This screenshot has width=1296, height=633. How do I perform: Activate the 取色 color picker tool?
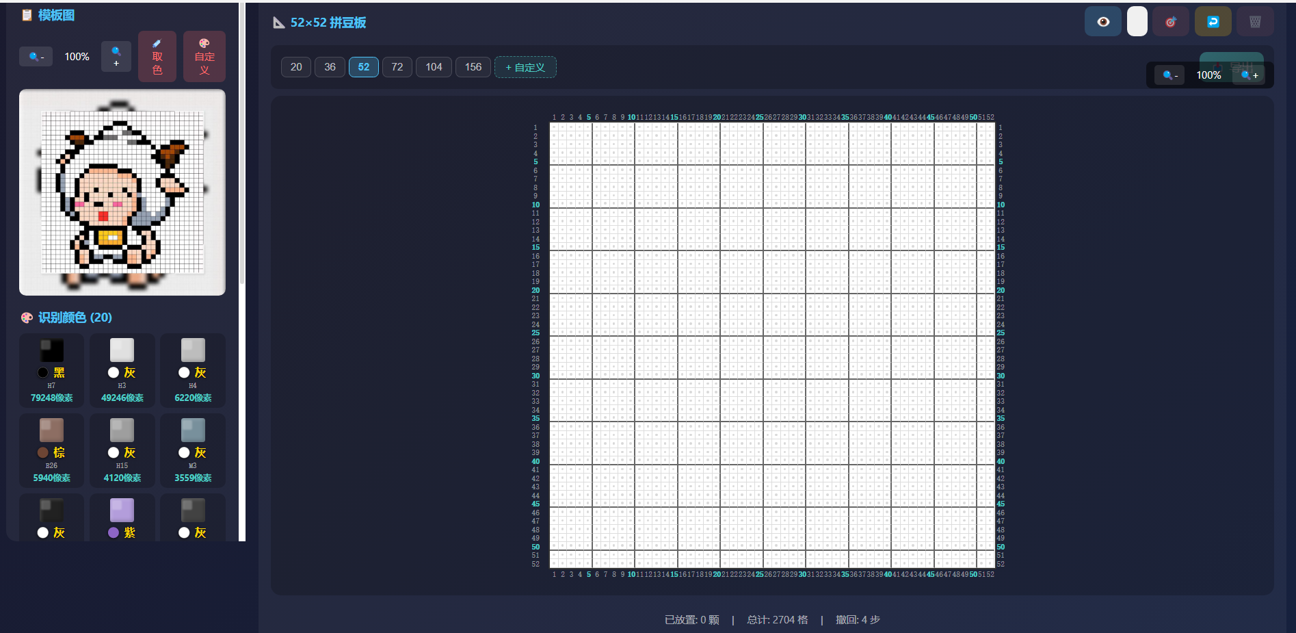(157, 57)
